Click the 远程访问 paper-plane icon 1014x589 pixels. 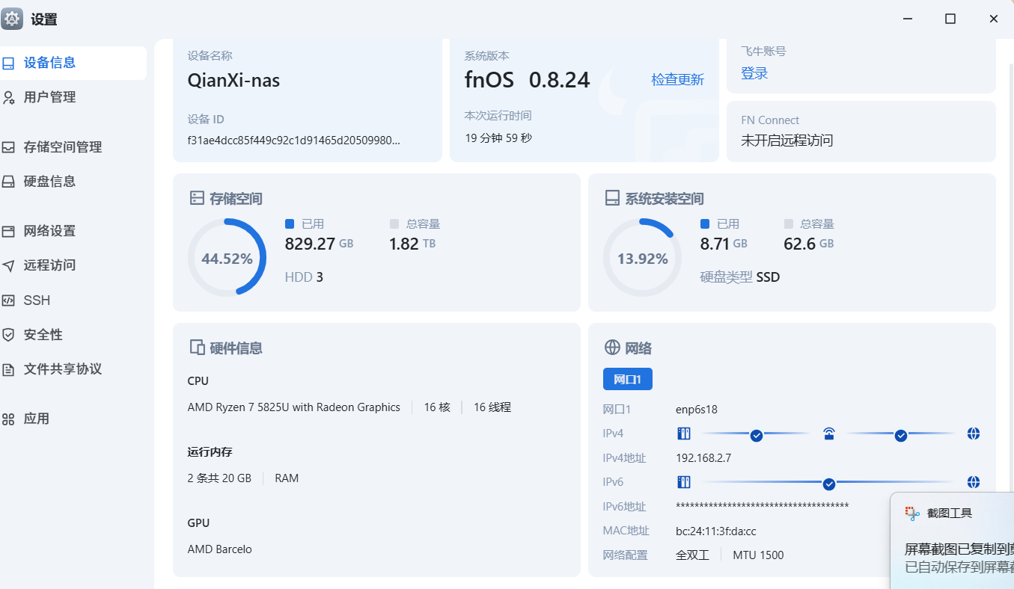(8, 265)
